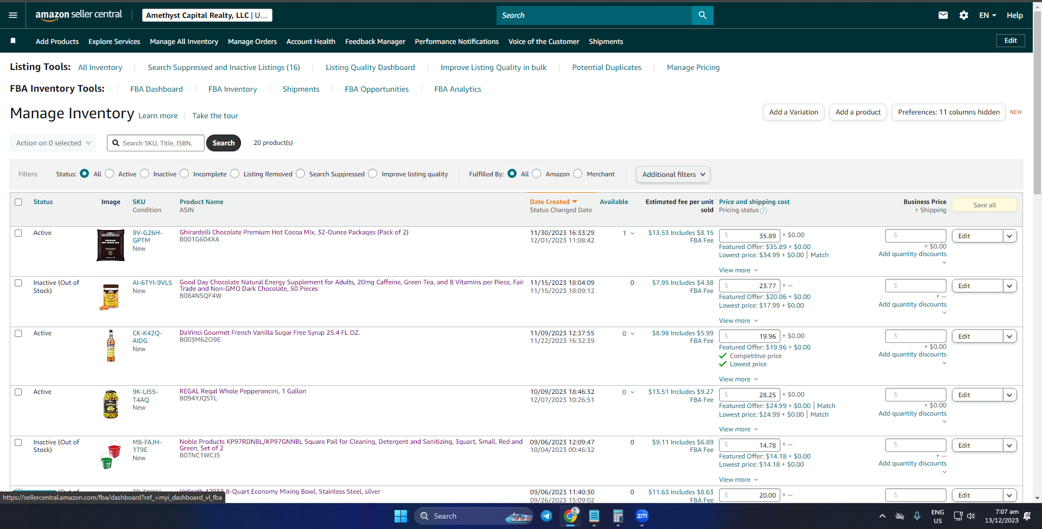Select Fulfilled By Amazon radio button

537,174
